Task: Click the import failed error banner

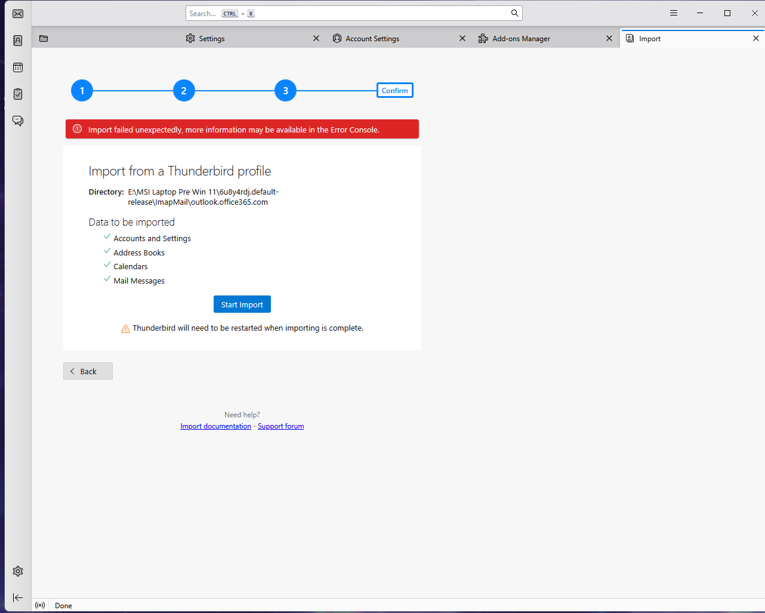Action: (x=242, y=130)
